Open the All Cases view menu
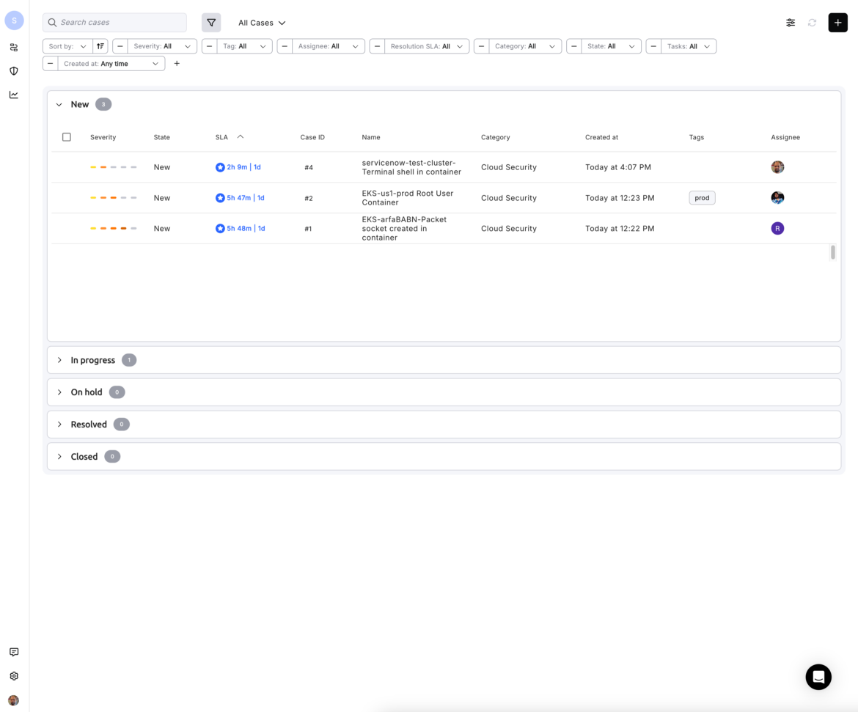Viewport: 858px width, 712px height. (x=262, y=23)
